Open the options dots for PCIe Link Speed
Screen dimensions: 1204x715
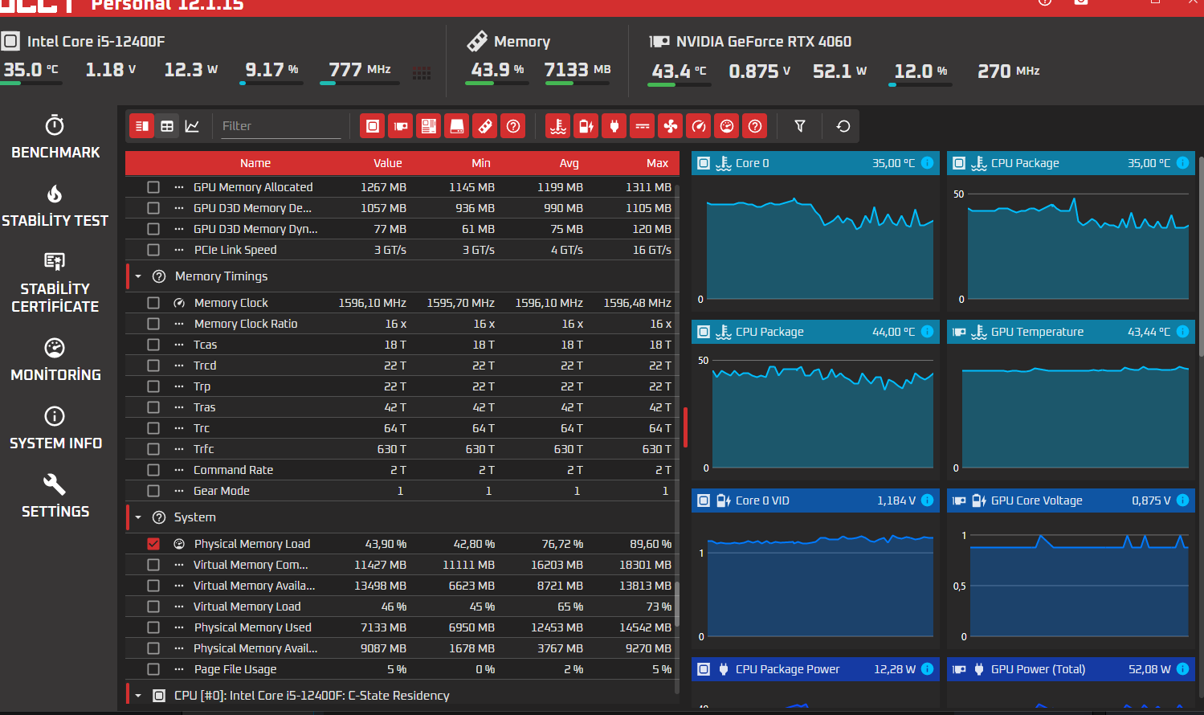[x=179, y=250]
